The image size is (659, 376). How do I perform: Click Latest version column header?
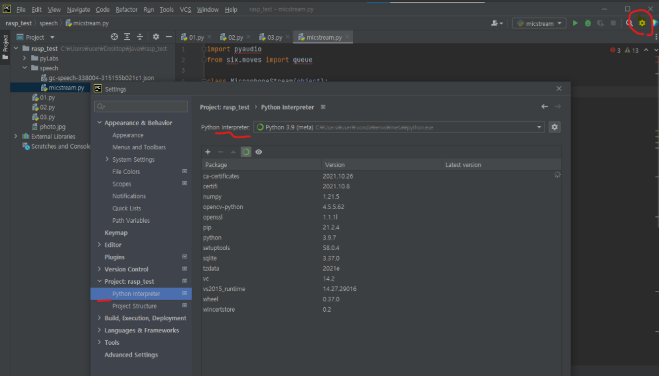point(502,165)
